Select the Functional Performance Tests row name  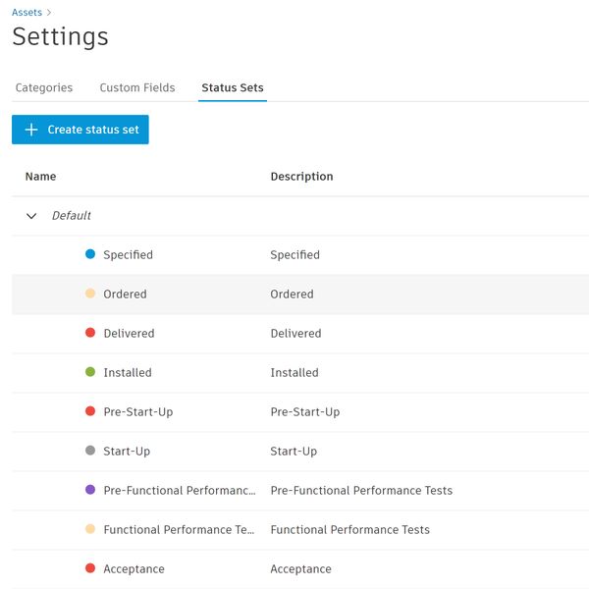(x=179, y=529)
